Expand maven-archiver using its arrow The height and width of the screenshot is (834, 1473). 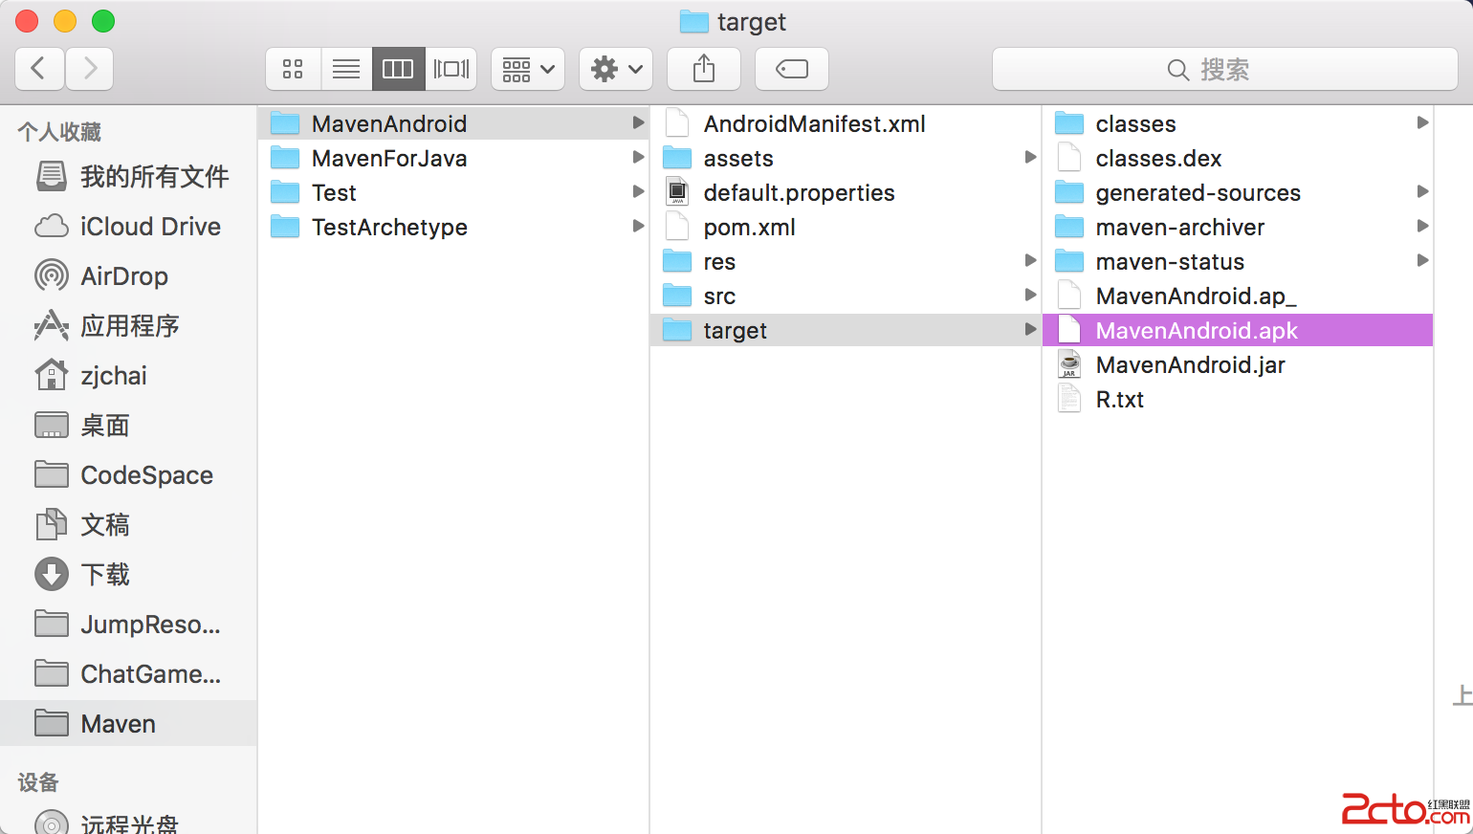[x=1422, y=226]
